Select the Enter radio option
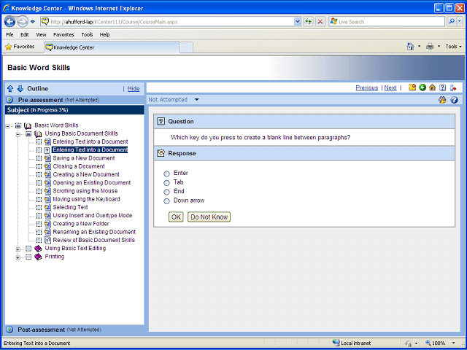 [167, 174]
